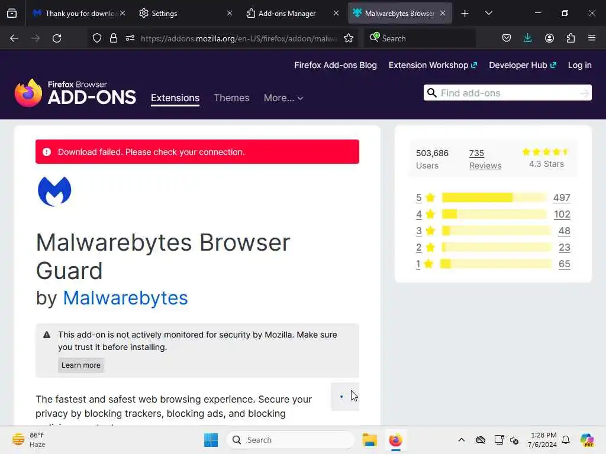Click the loading install button indicator

pos(345,397)
